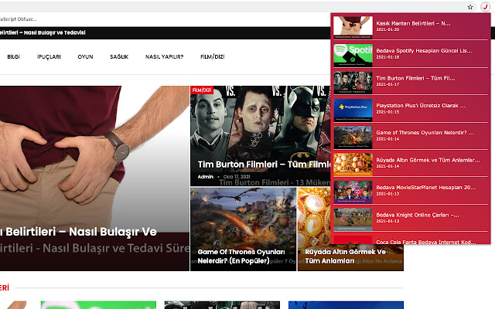495x309 pixels.
Task: Open Bedava Knight Online thumbnail in popup
Action: [x=353, y=219]
